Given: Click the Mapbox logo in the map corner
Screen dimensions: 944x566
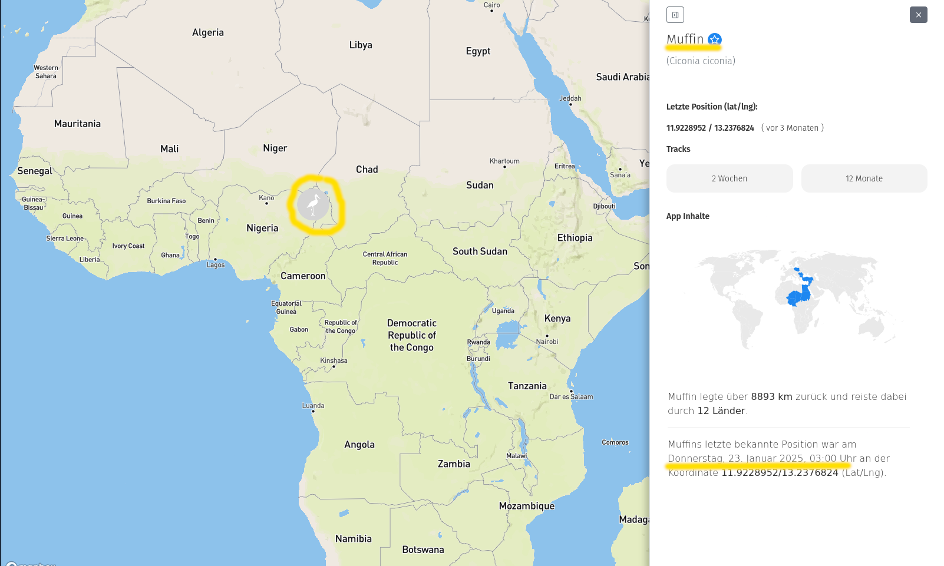Looking at the screenshot, I should pos(29,563).
